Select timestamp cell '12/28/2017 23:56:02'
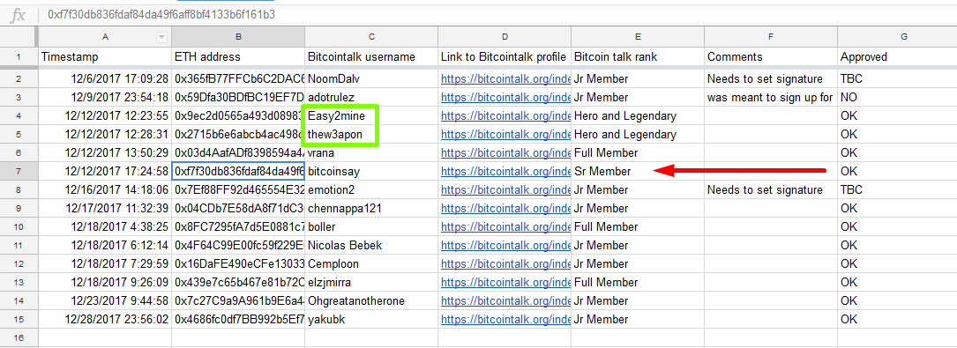This screenshot has width=957, height=348. pos(106,319)
